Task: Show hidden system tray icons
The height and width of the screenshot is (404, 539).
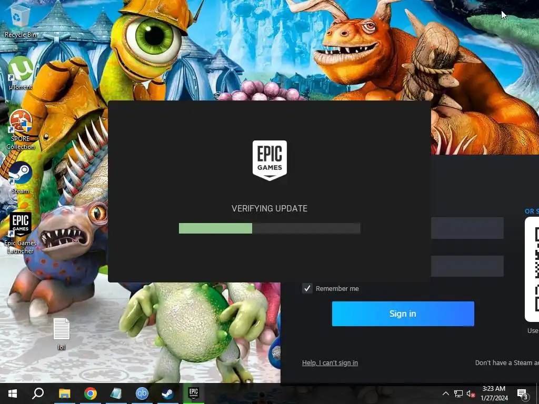Action: (445, 393)
